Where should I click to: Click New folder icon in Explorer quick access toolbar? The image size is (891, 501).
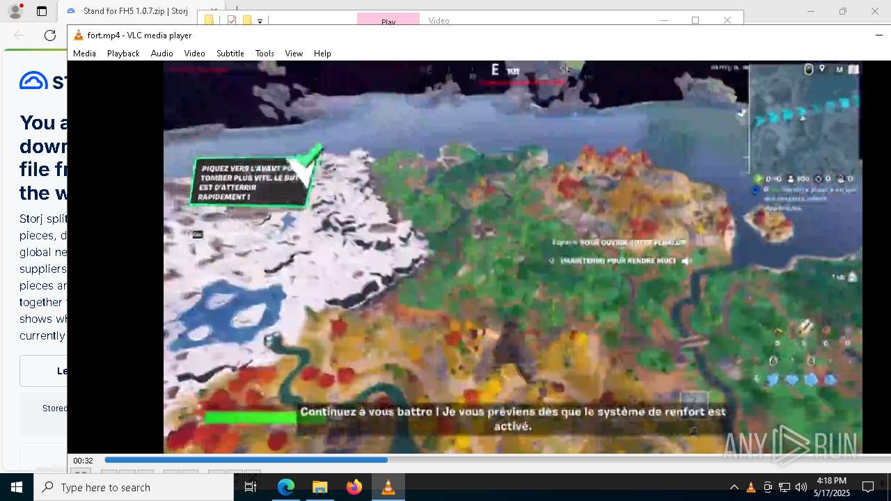(246, 20)
